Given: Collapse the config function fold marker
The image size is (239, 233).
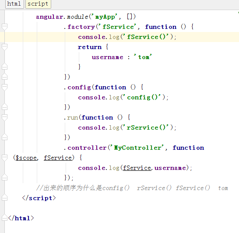Looking at the screenshot, I should 4,87.
